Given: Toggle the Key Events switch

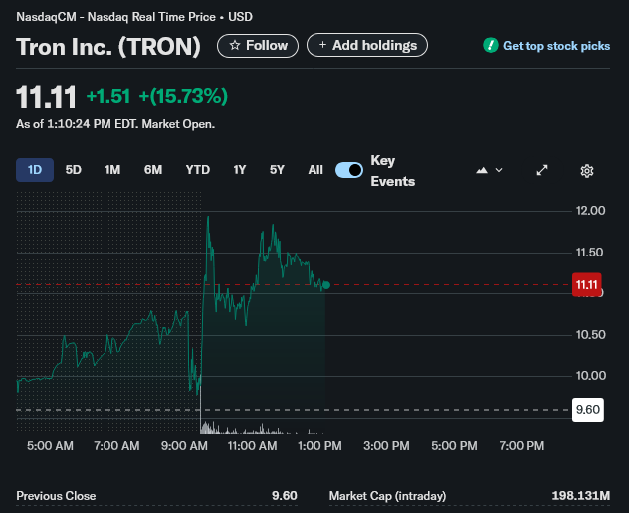Looking at the screenshot, I should pyautogui.click(x=349, y=170).
